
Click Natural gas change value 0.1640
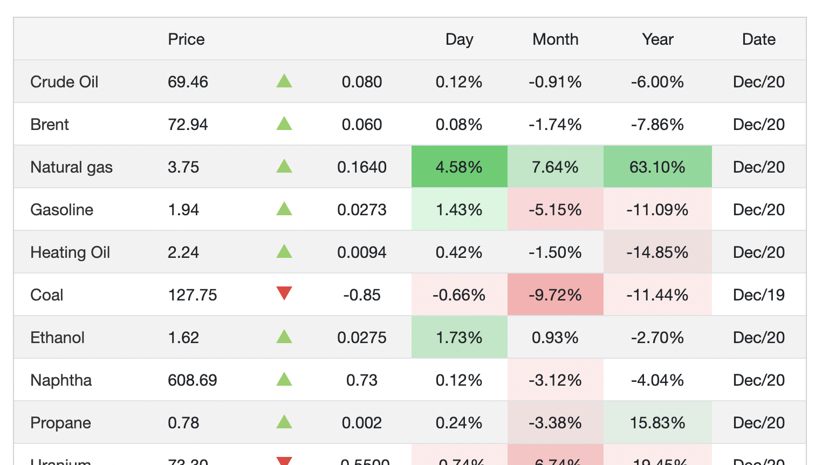click(362, 167)
